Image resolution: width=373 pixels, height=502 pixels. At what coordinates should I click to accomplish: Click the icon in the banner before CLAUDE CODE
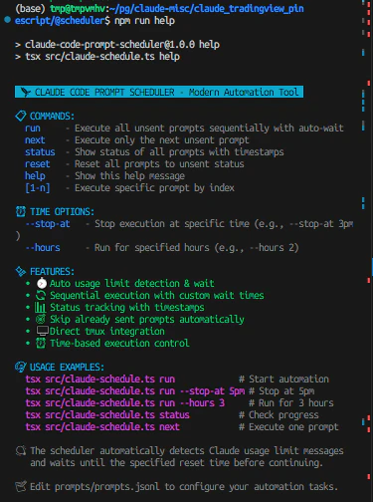25,92
